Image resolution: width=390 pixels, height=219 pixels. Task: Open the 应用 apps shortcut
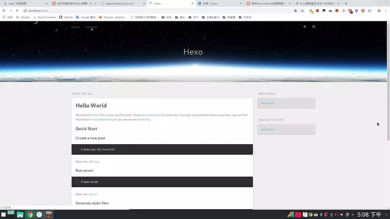[x=7, y=18]
